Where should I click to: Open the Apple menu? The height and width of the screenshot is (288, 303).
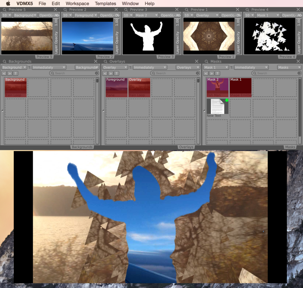8,3
